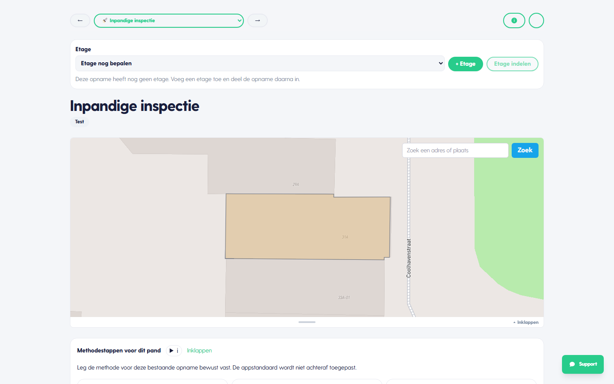614x384 pixels.
Task: Focus the 'Zoek een adres of plaats' field
Action: (x=455, y=150)
